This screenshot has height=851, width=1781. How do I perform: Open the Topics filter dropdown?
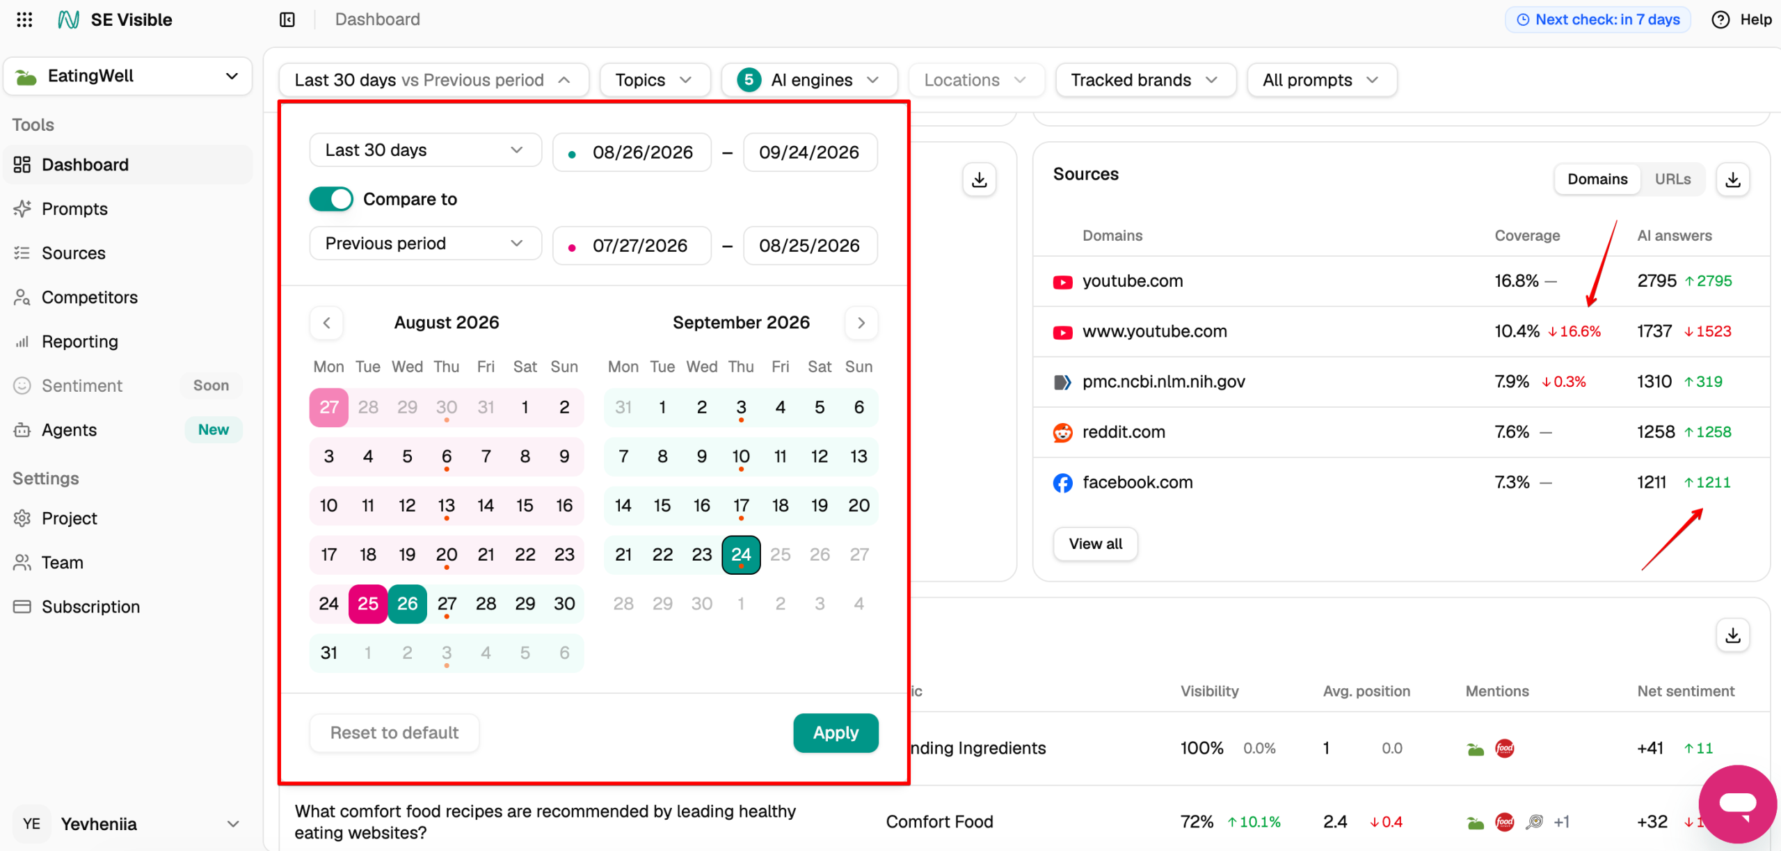pyautogui.click(x=654, y=80)
